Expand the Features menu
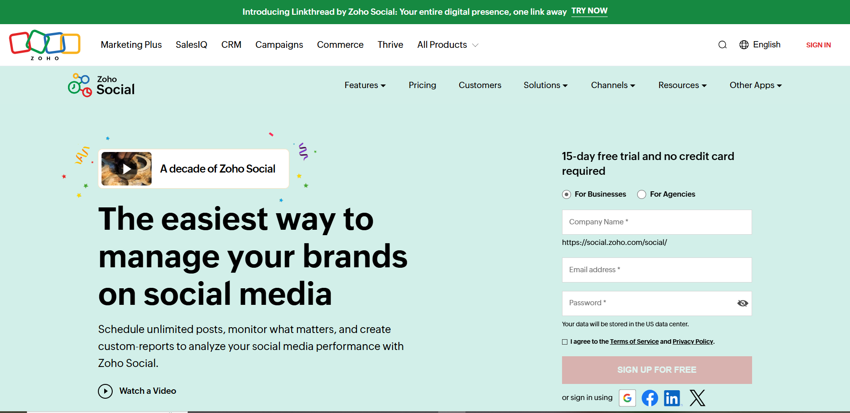Viewport: 850px width, 413px height. (x=365, y=85)
